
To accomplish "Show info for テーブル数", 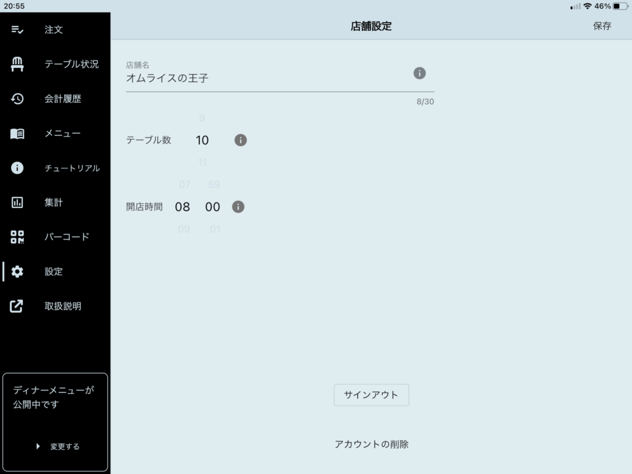I will coord(241,140).
